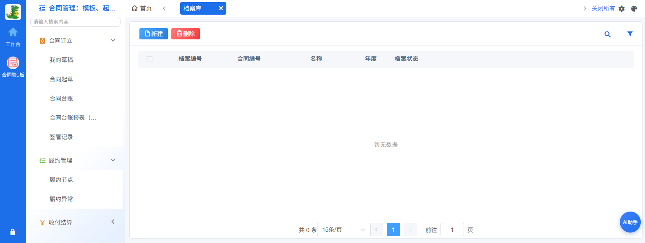
Task: Open 我的草稿 menu item
Action: point(61,60)
